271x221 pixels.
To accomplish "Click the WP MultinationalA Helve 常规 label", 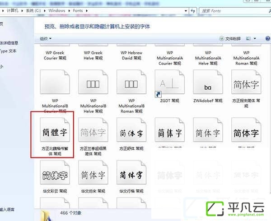I will (x=208, y=58).
